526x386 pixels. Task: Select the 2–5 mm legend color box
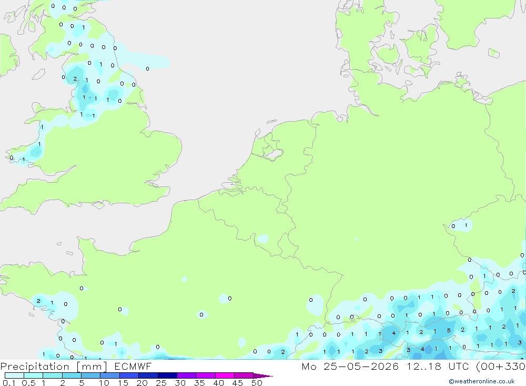[72, 375]
